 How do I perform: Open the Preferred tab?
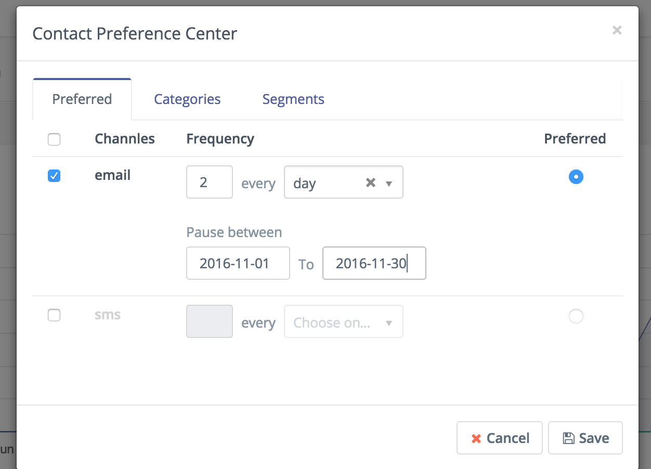tap(82, 99)
